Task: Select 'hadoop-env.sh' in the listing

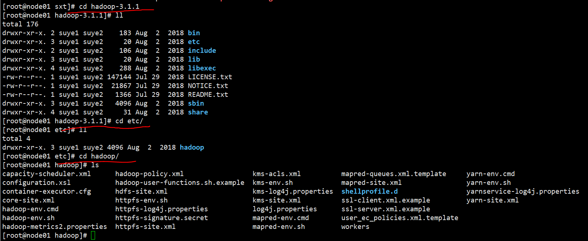Action: pos(28,218)
